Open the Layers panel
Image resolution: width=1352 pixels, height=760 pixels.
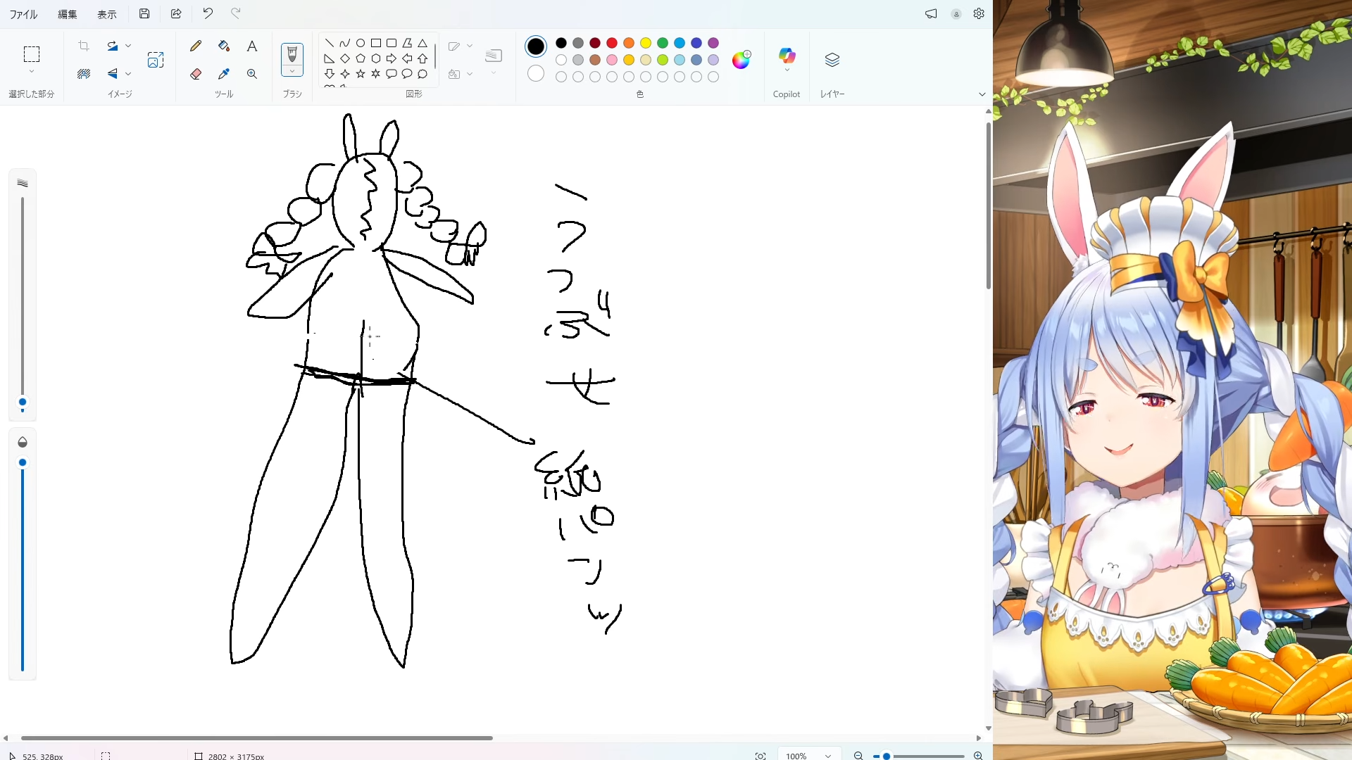(832, 60)
